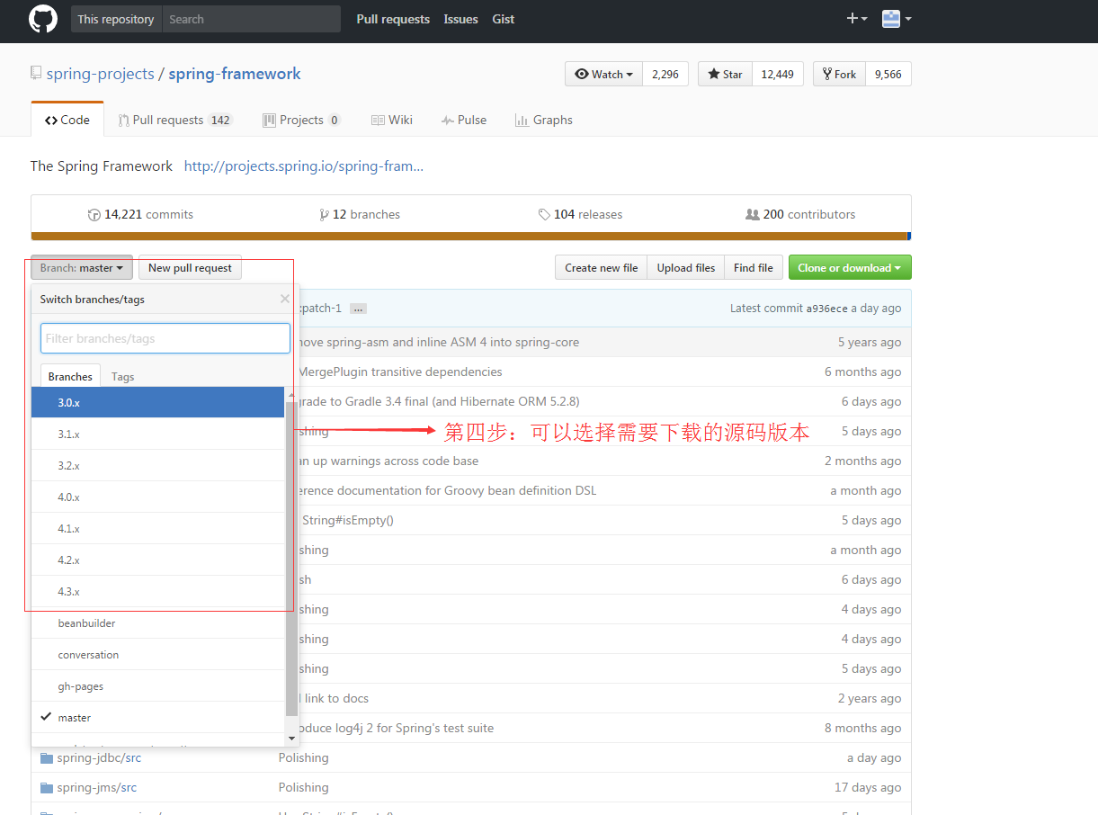This screenshot has width=1098, height=815.
Task: View the 200 contributors page
Action: coord(800,214)
